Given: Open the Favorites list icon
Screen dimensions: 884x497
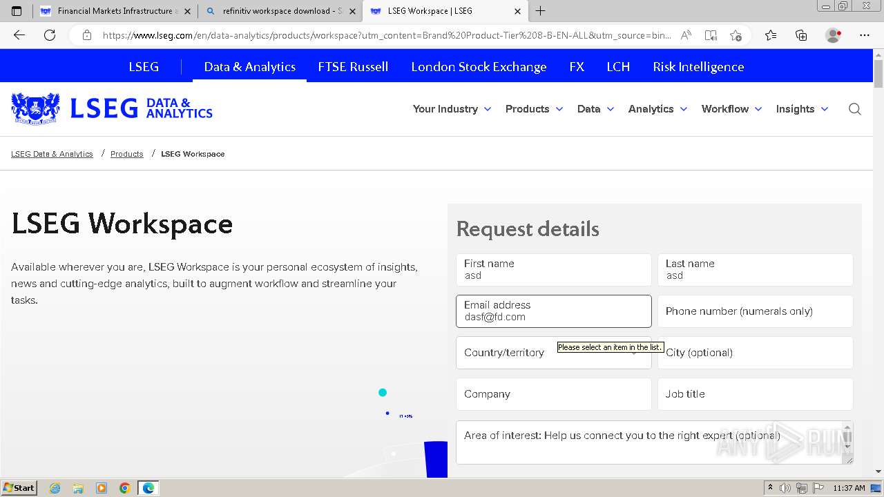Looking at the screenshot, I should [771, 35].
